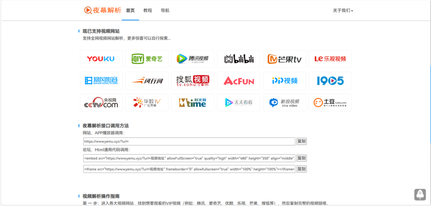Go to the 首页 nav tab
The height and width of the screenshot is (206, 431).
[x=130, y=10]
